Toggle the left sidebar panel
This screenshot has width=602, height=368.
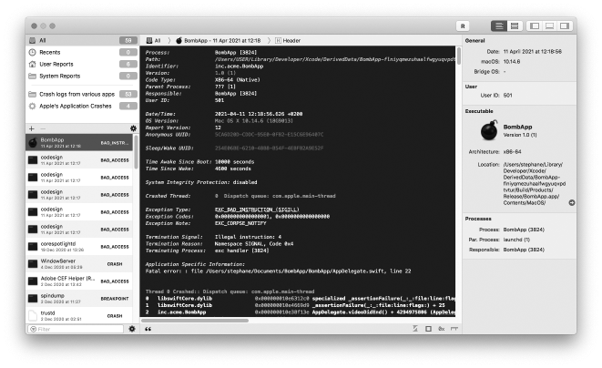535,26
